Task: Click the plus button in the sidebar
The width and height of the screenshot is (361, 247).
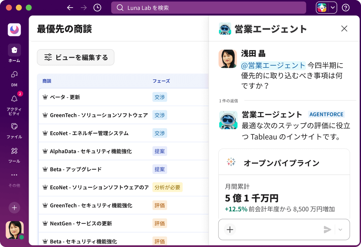Action: (x=14, y=208)
